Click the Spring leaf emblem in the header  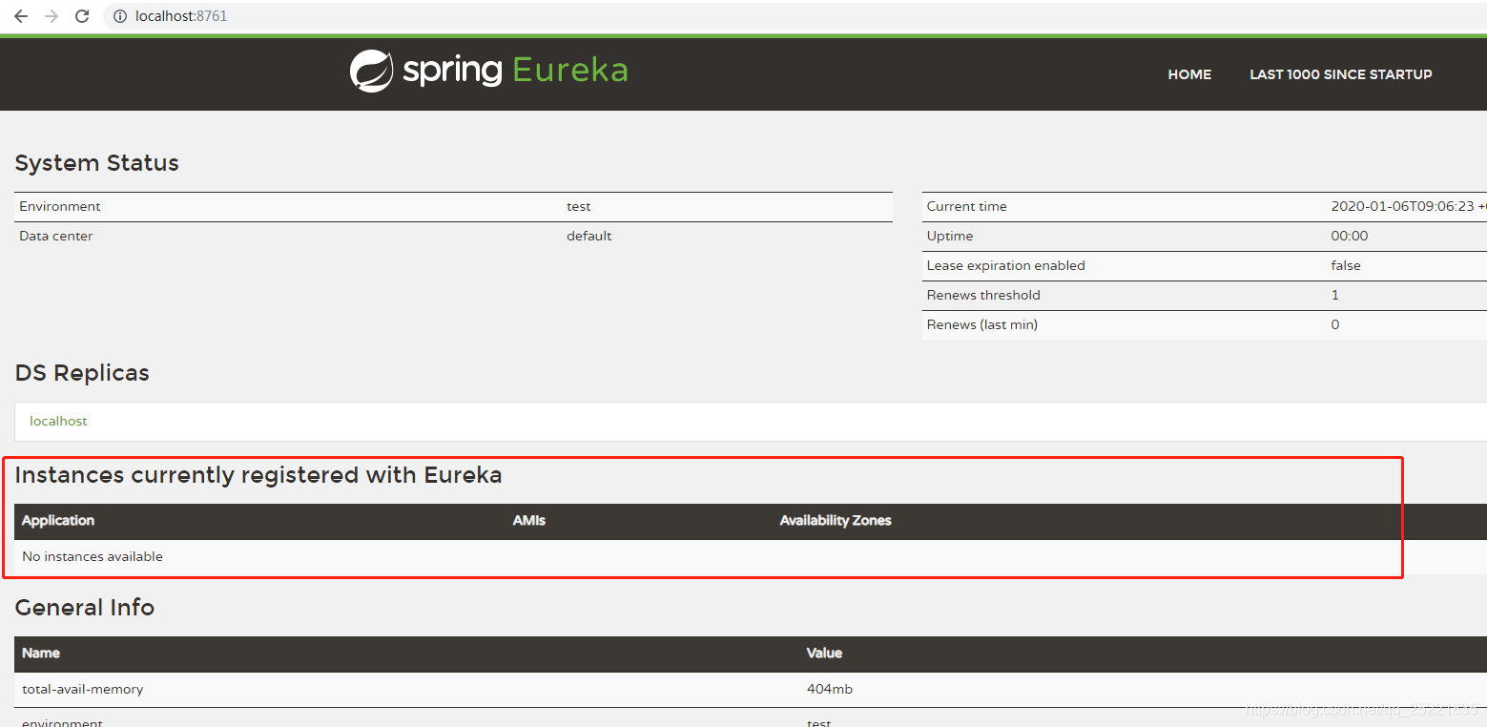click(x=372, y=70)
